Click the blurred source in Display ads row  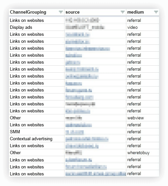coord(85,28)
